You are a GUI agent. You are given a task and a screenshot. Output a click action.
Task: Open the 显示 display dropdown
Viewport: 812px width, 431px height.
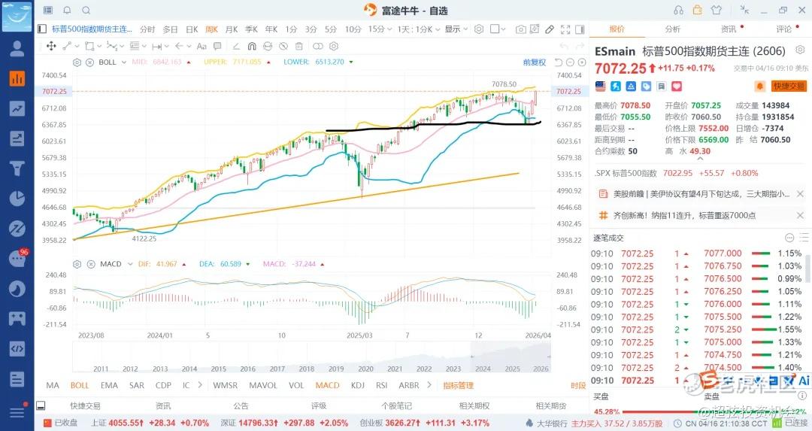[456, 29]
